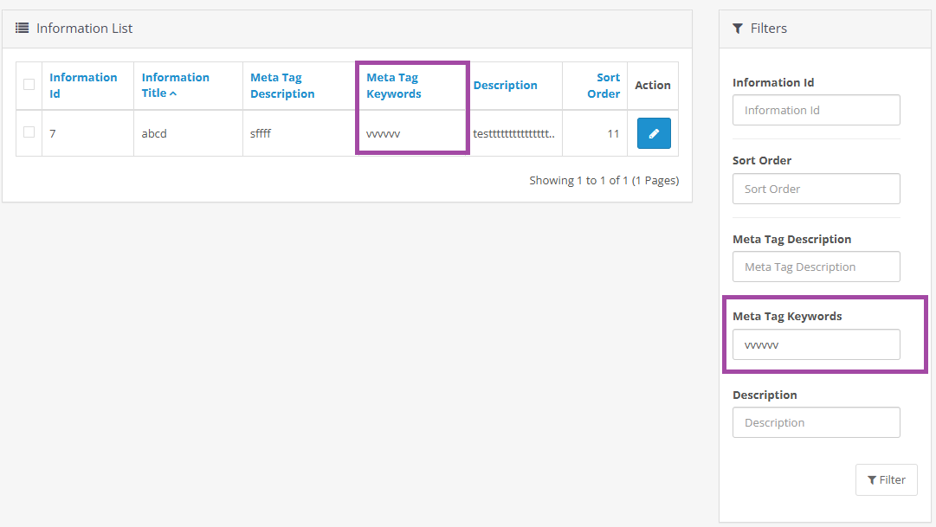Click the sffff meta description cell
This screenshot has height=527, width=936.
[x=261, y=134]
